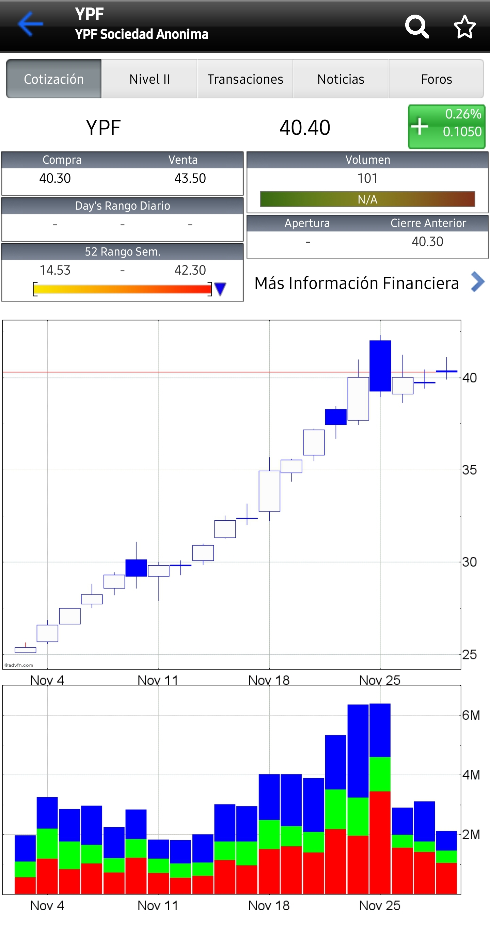Tap the blue candlestick near 30 level
Image resolution: width=490 pixels, height=927 pixels.
pyautogui.click(x=136, y=568)
